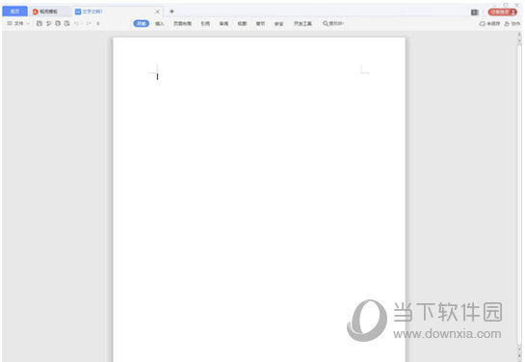Add a new tab with plus button
Image resolution: width=525 pixels, height=362 pixels.
coord(171,12)
